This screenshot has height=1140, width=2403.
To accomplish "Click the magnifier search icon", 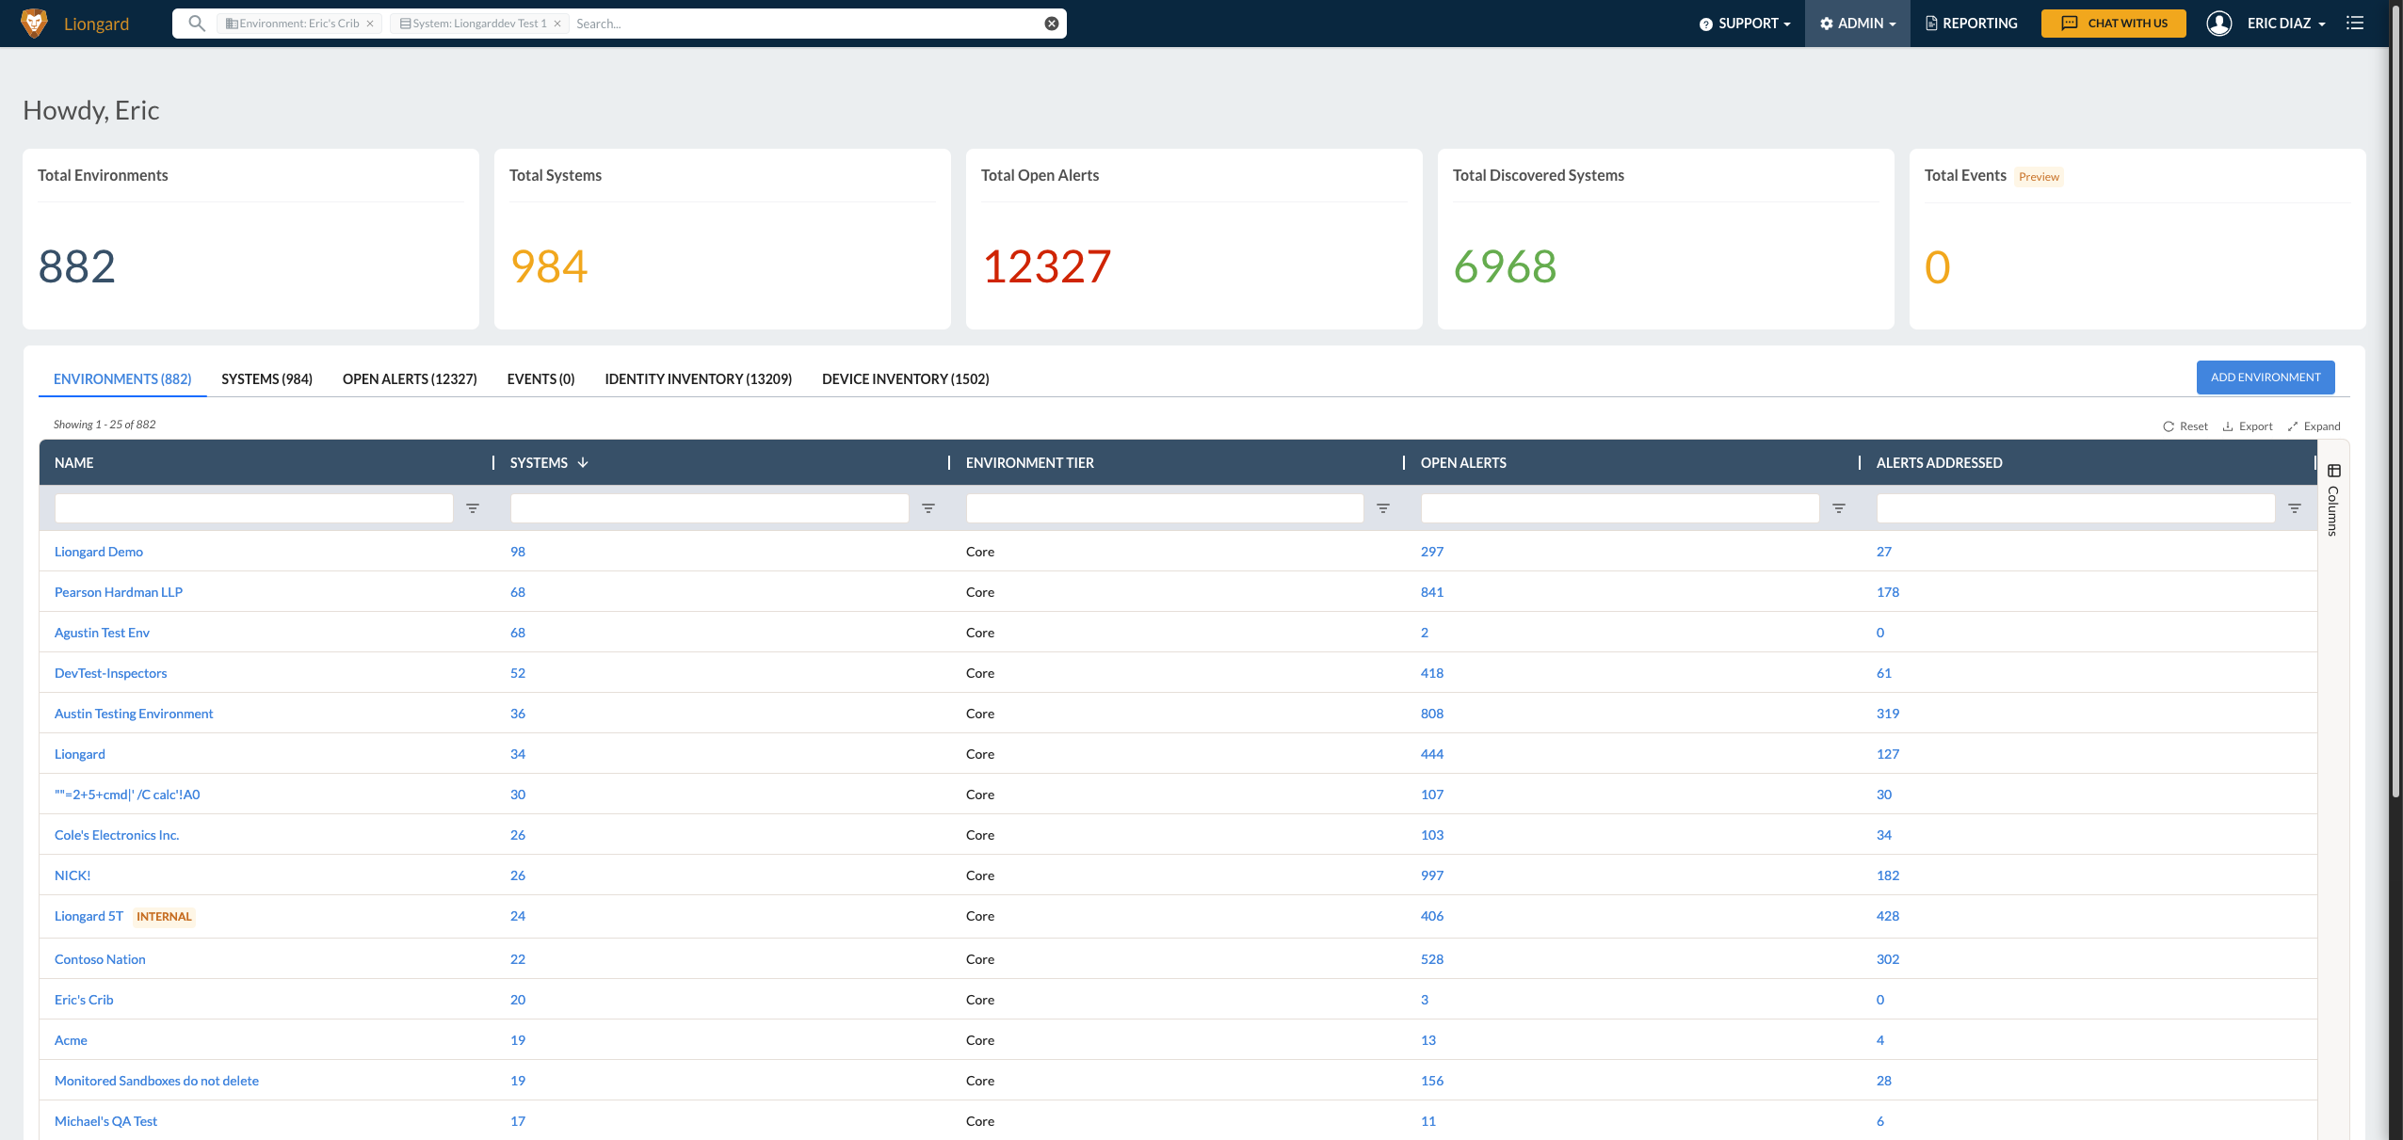I will pos(196,23).
